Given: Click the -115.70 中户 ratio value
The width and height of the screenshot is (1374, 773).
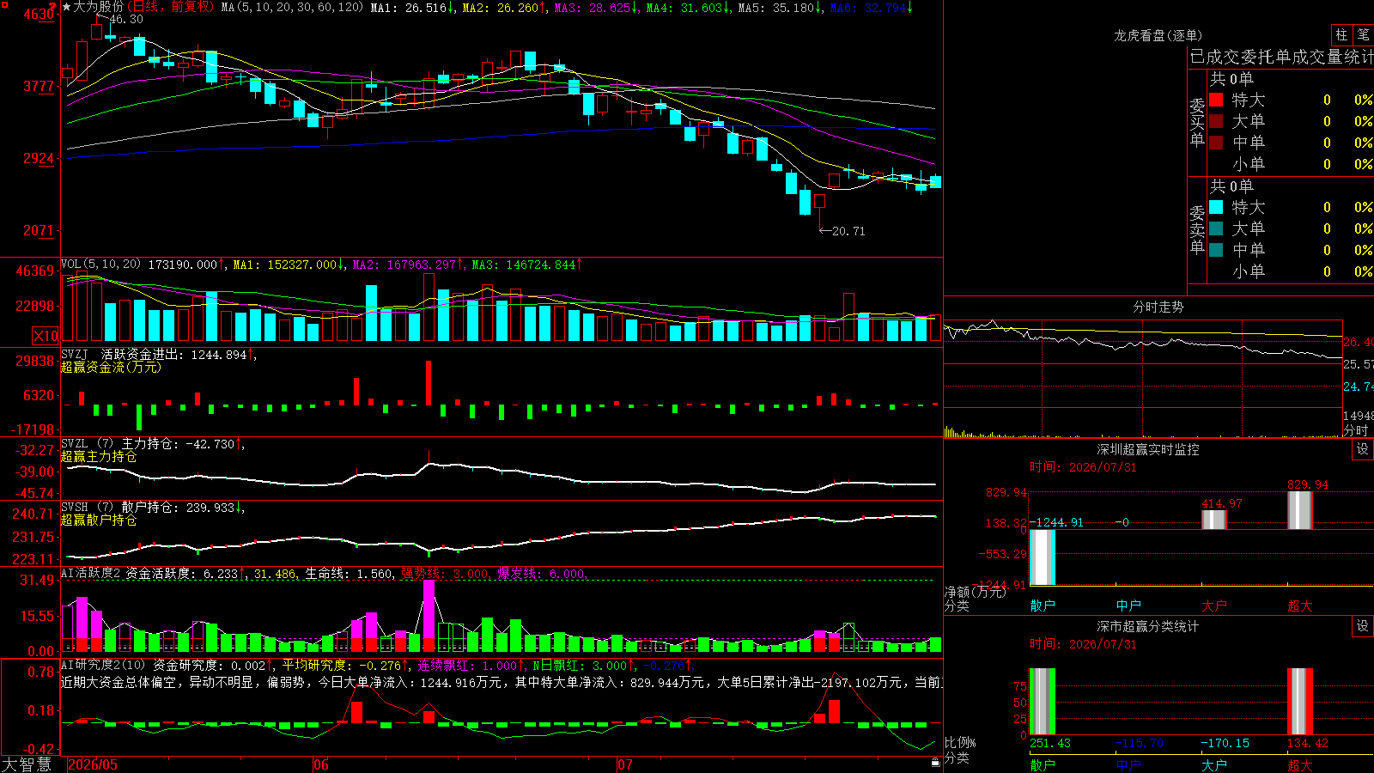Looking at the screenshot, I should pyautogui.click(x=1140, y=743).
